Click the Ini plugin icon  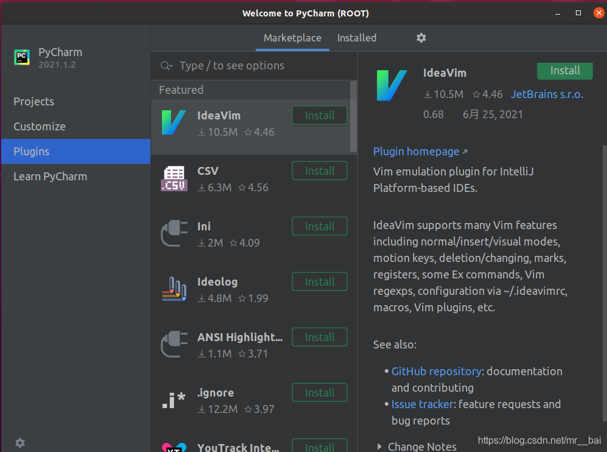tap(174, 231)
